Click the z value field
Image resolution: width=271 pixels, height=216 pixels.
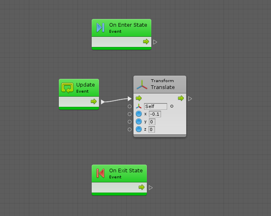pos(152,129)
